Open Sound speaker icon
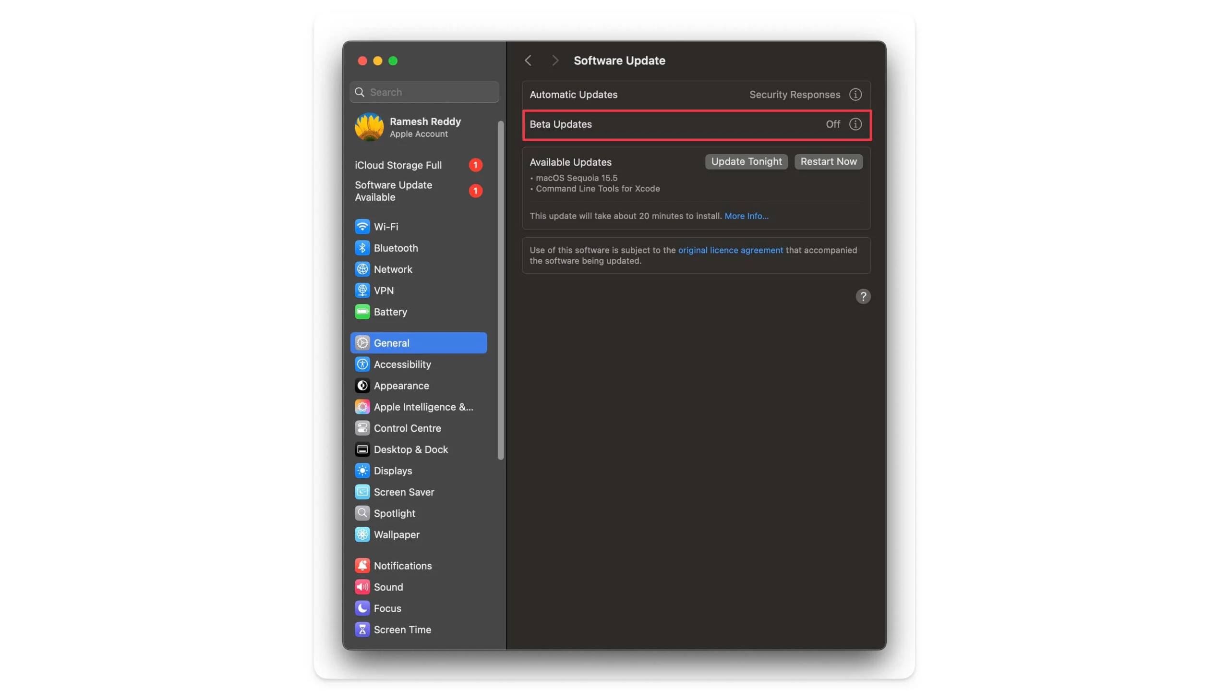The height and width of the screenshot is (691, 1229). click(x=362, y=587)
